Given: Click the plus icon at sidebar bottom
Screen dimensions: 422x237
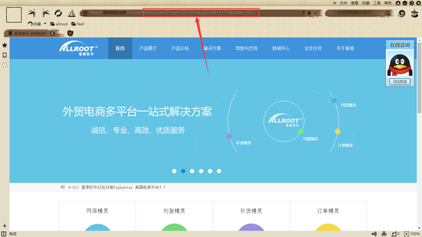Looking at the screenshot, I should coord(5,226).
